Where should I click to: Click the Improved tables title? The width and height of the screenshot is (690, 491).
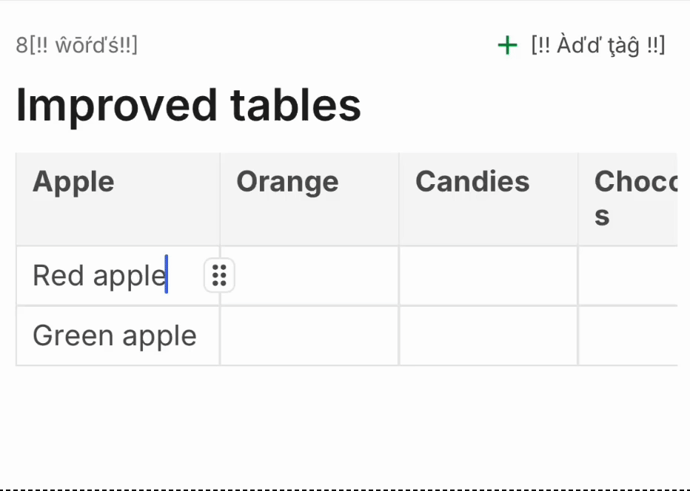pyautogui.click(x=189, y=105)
